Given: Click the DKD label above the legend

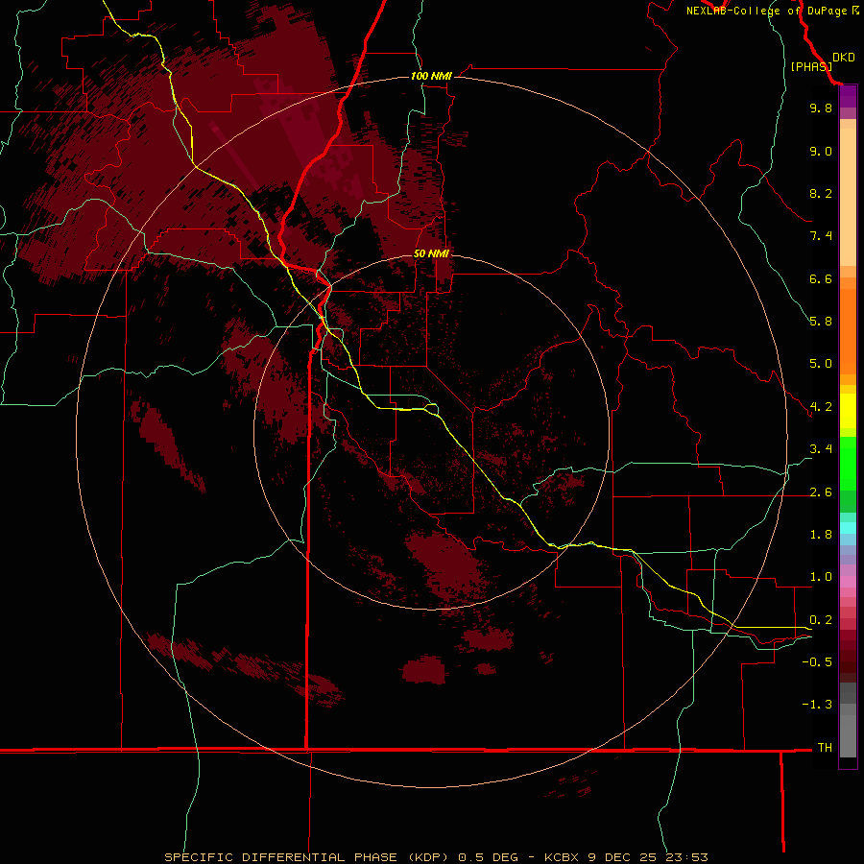Looking at the screenshot, I should (x=844, y=58).
